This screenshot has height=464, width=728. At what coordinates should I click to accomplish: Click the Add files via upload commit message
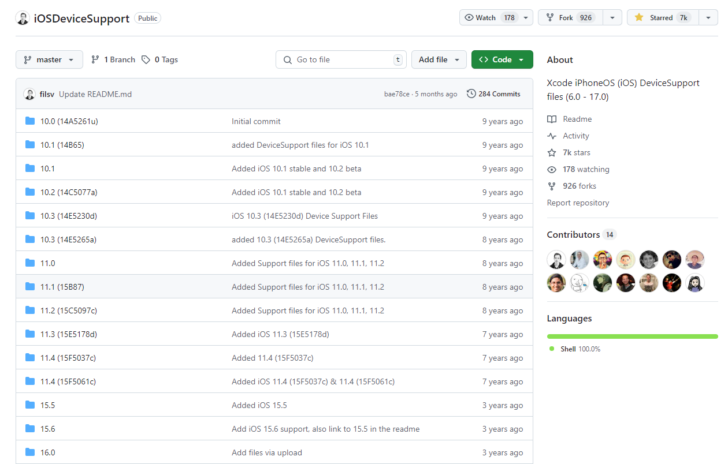click(267, 452)
